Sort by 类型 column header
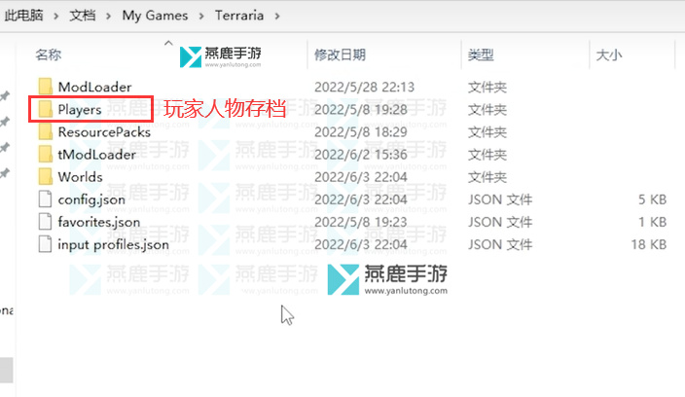685x397 pixels. coord(481,55)
